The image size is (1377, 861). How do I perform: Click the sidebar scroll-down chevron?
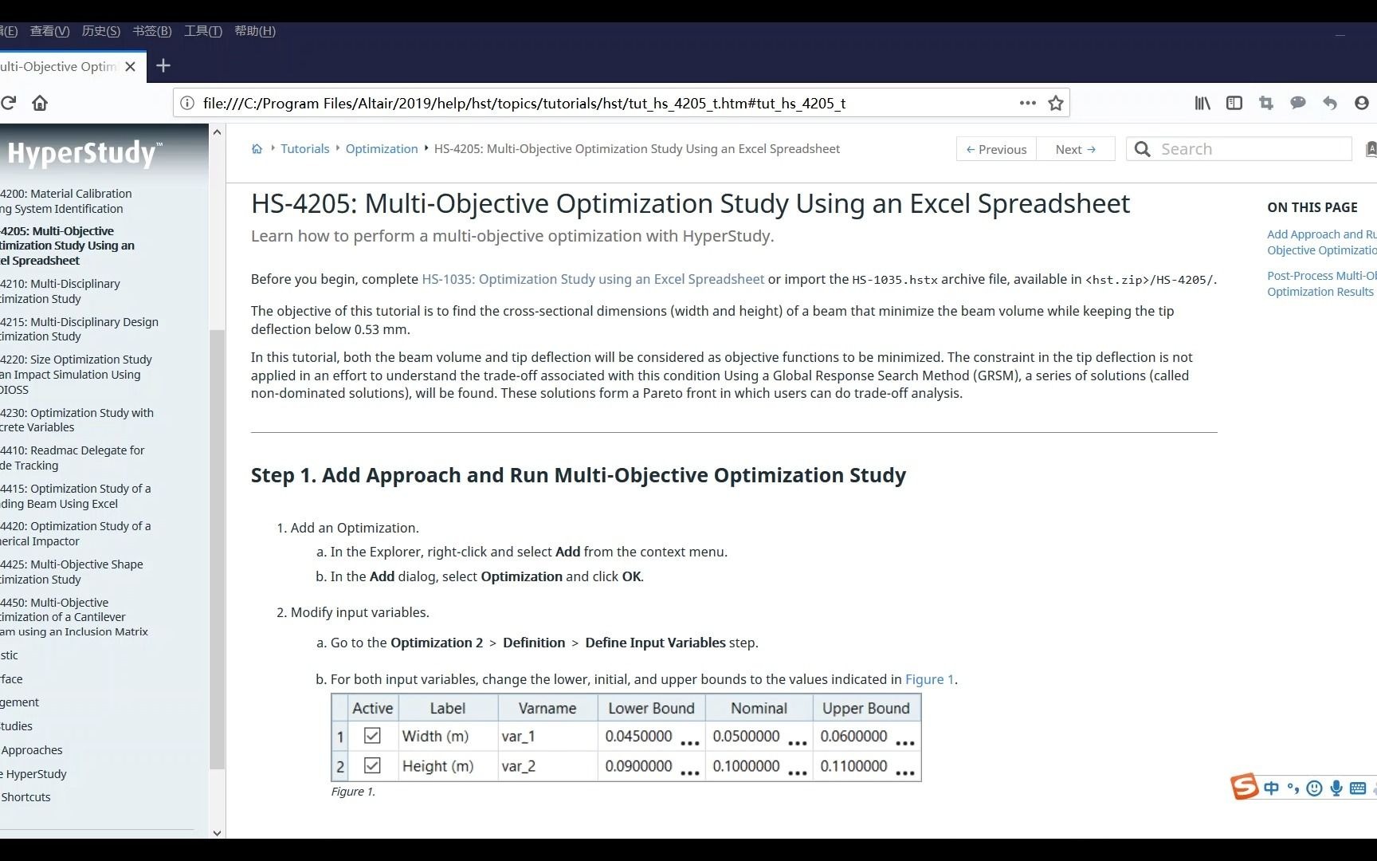point(217,833)
